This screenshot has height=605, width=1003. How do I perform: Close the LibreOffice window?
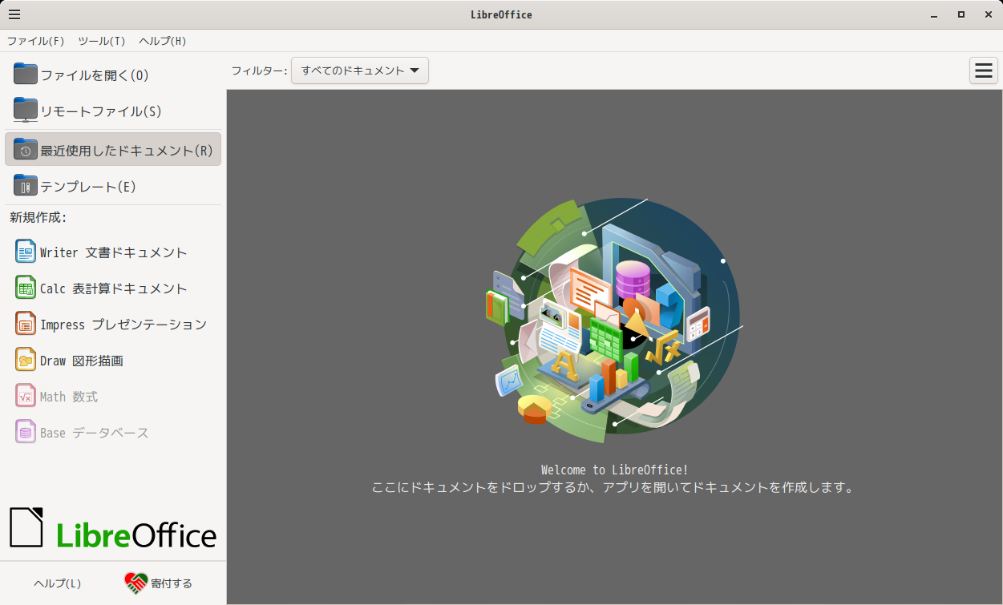[x=987, y=14]
